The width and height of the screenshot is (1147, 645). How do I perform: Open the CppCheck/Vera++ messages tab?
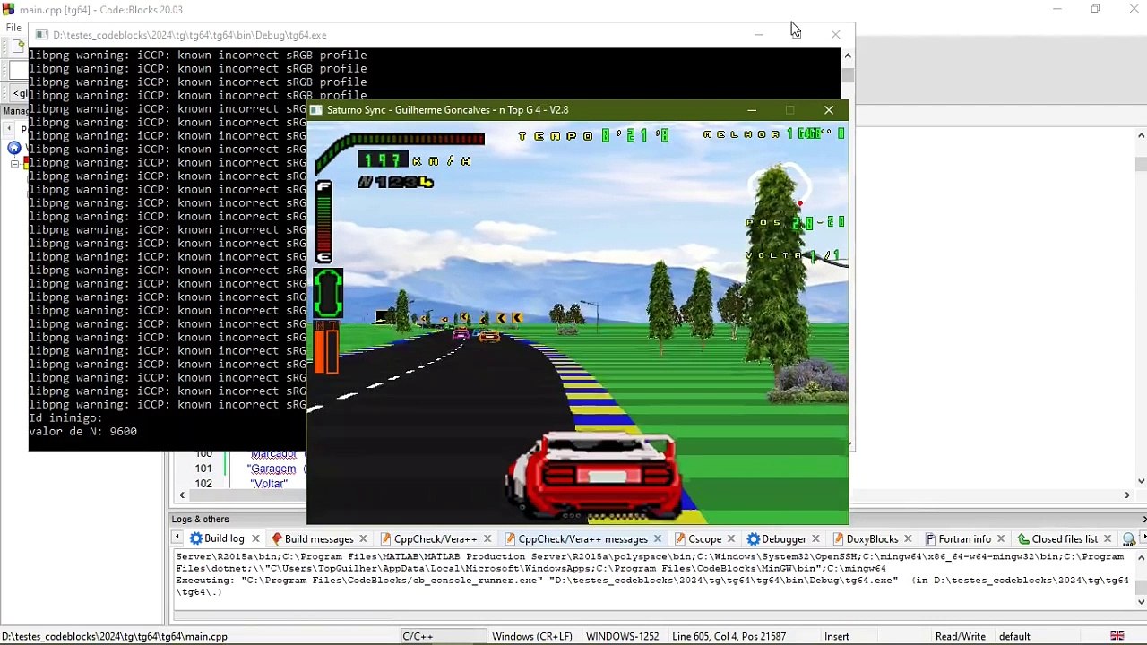pyautogui.click(x=582, y=538)
